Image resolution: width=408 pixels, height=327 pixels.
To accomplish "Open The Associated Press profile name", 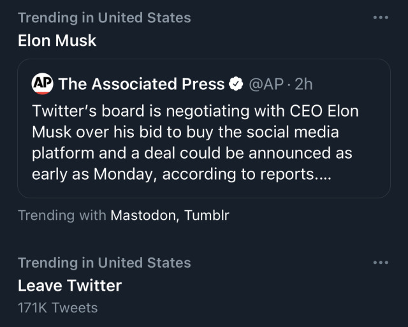I will 142,84.
